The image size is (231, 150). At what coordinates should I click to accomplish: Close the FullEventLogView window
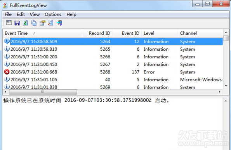tap(221, 4)
